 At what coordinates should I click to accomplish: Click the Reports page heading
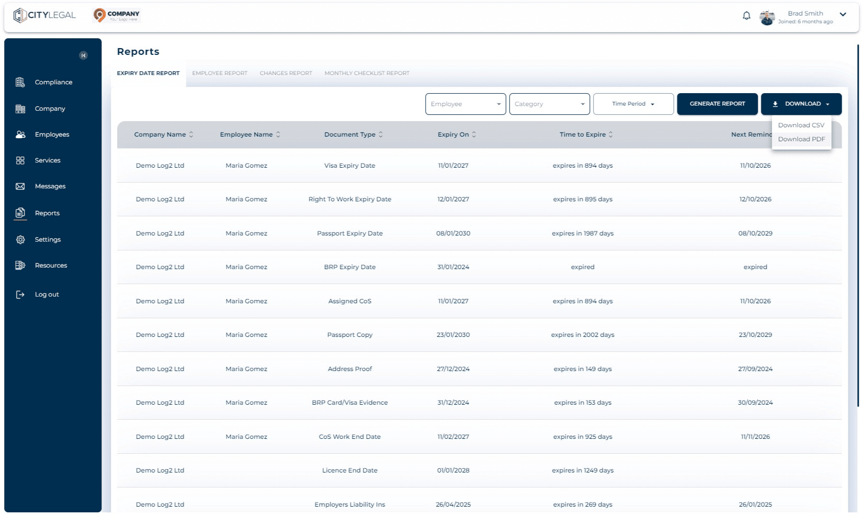point(138,52)
